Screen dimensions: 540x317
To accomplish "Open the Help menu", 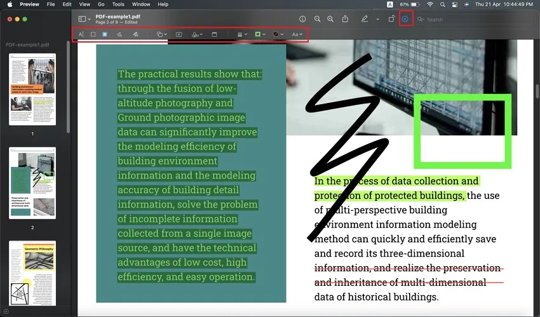I will pyautogui.click(x=163, y=4).
